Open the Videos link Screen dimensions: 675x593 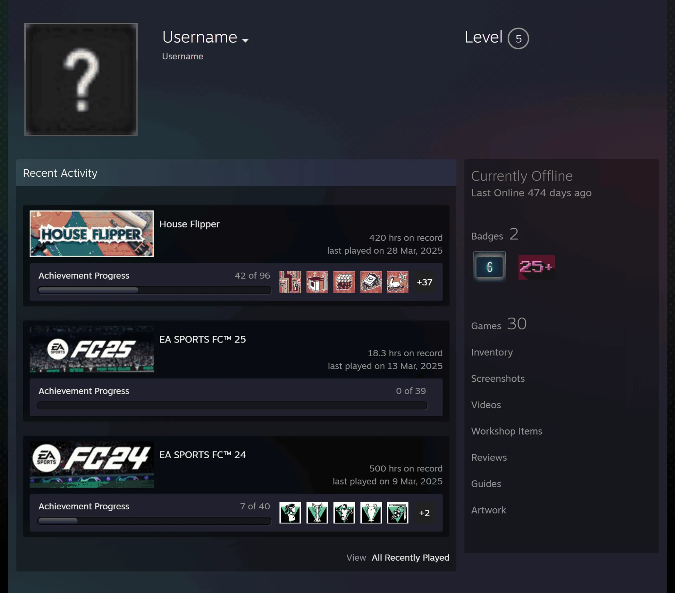(486, 405)
